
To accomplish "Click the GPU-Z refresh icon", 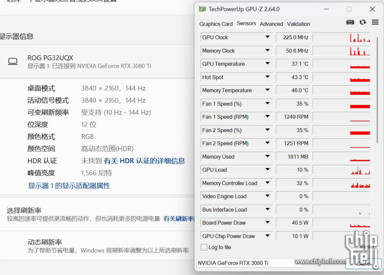I will click(363, 22).
